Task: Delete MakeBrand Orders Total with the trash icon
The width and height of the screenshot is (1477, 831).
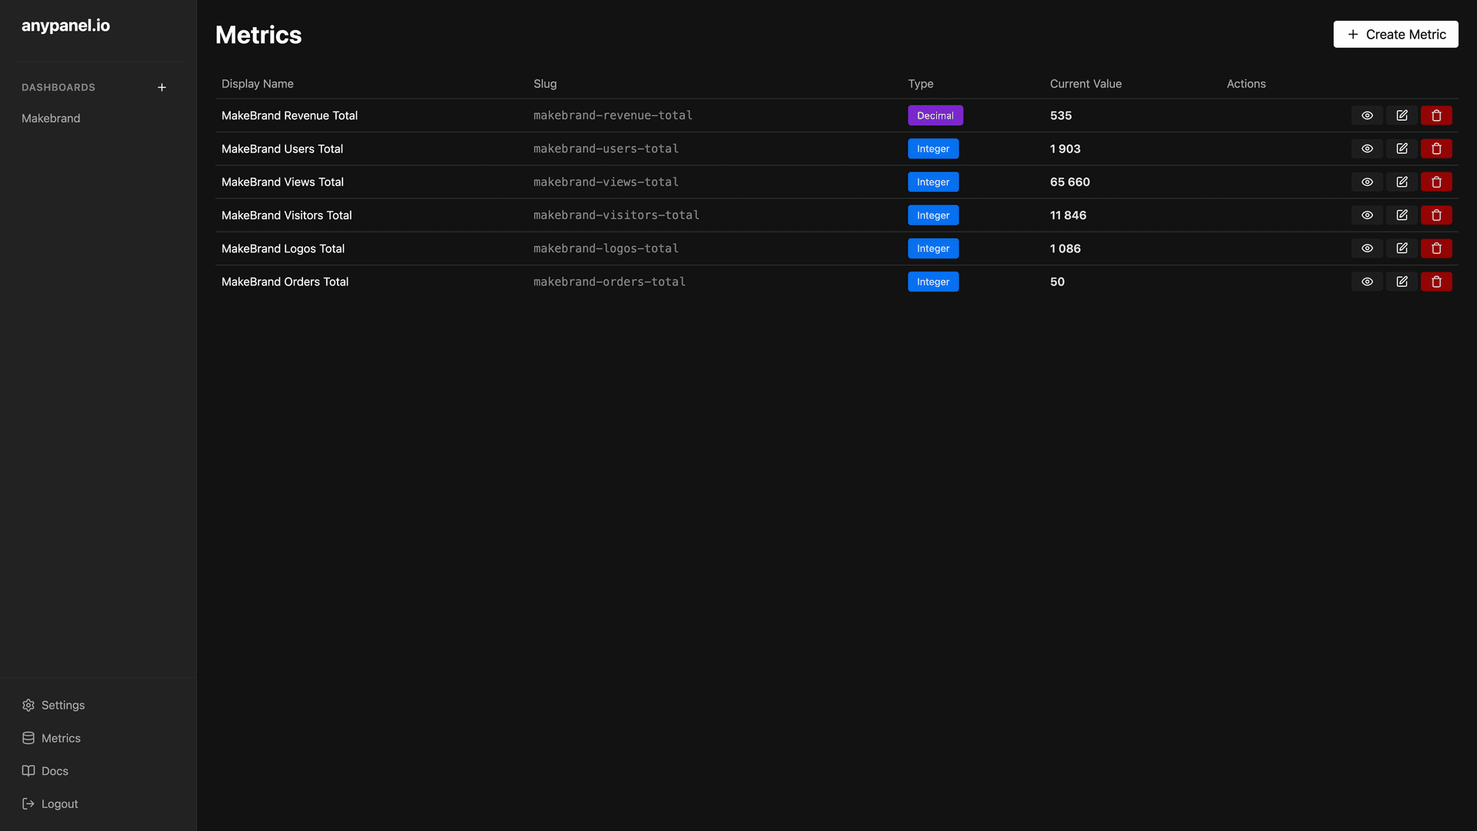Action: pyautogui.click(x=1436, y=282)
